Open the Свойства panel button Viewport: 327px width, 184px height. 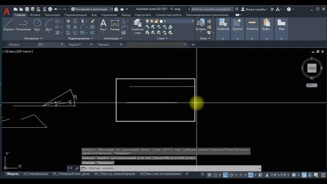tap(223, 29)
